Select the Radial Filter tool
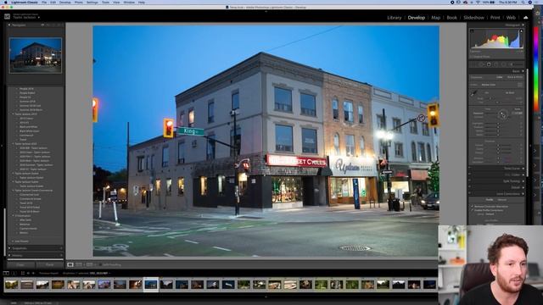This screenshot has width=543, height=305. point(504,64)
